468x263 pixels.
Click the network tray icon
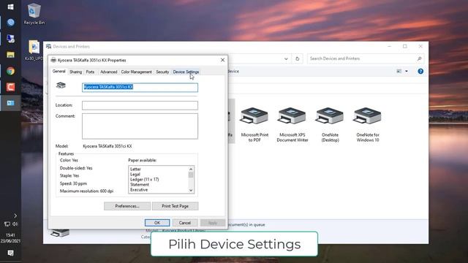(7, 224)
